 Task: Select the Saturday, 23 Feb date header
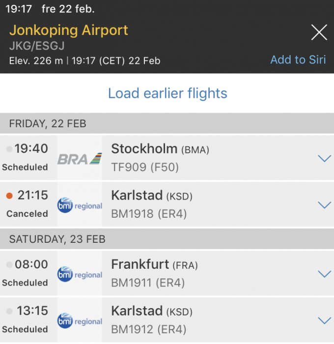tap(57, 239)
